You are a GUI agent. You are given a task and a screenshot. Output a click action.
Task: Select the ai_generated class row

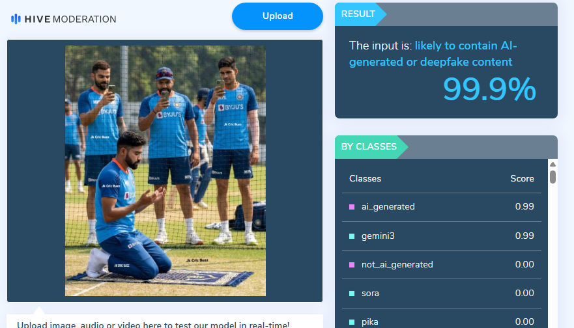[x=442, y=207]
